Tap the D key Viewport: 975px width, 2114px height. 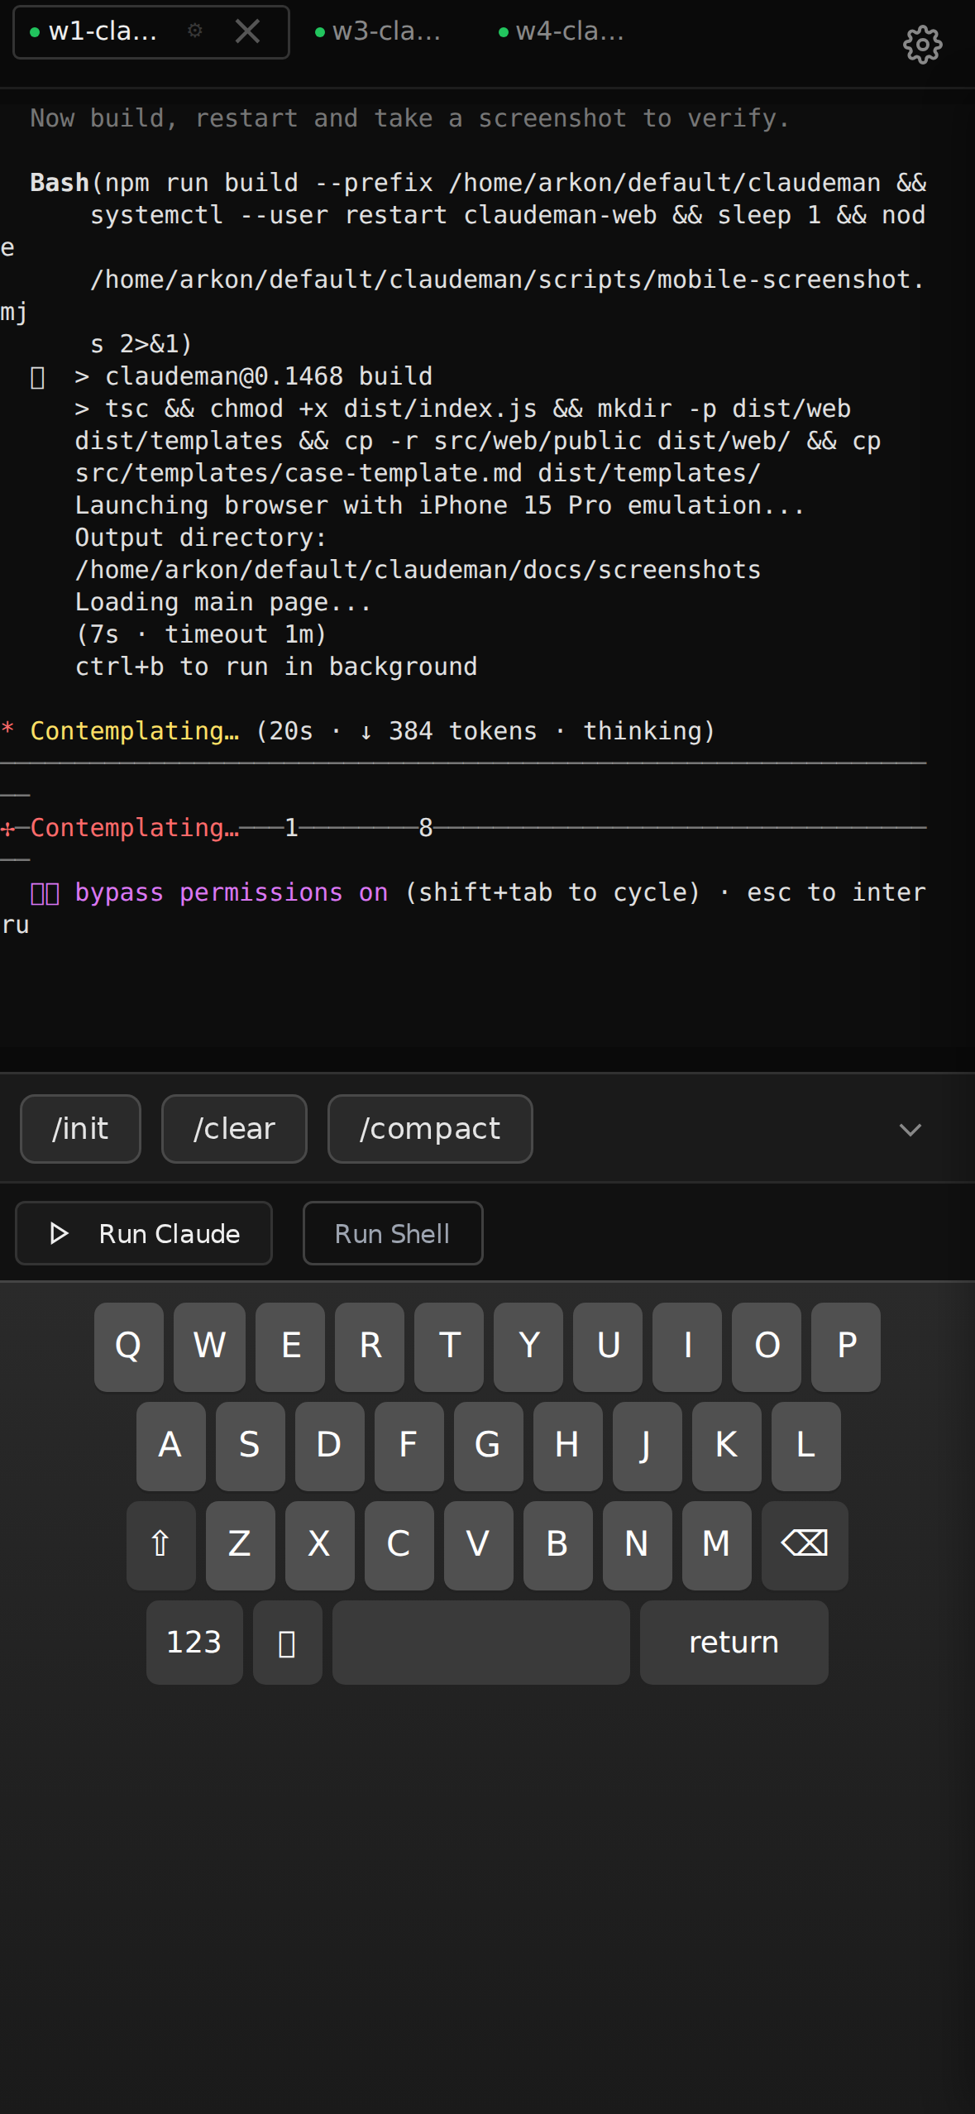pyautogui.click(x=329, y=1445)
